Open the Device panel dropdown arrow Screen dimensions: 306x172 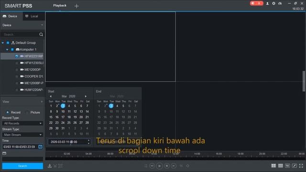click(42, 25)
